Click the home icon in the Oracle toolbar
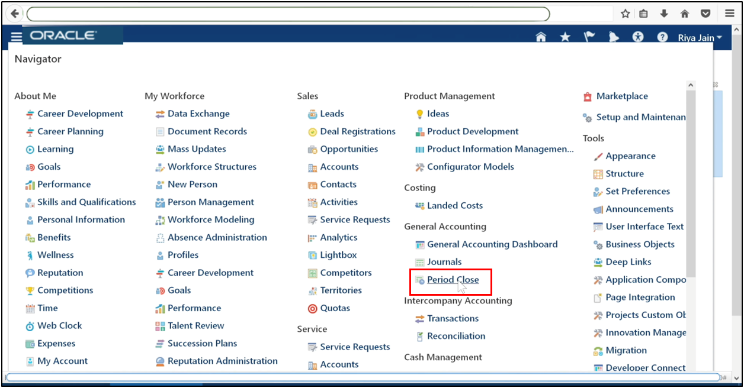The image size is (744, 388). point(541,36)
